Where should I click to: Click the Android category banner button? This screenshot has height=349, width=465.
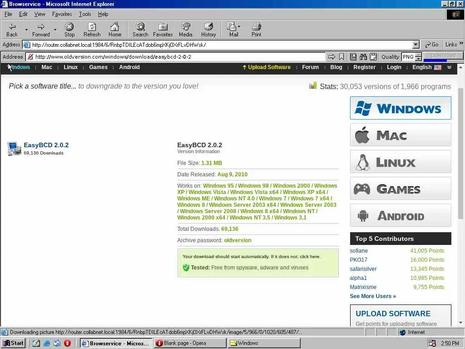pos(401,215)
